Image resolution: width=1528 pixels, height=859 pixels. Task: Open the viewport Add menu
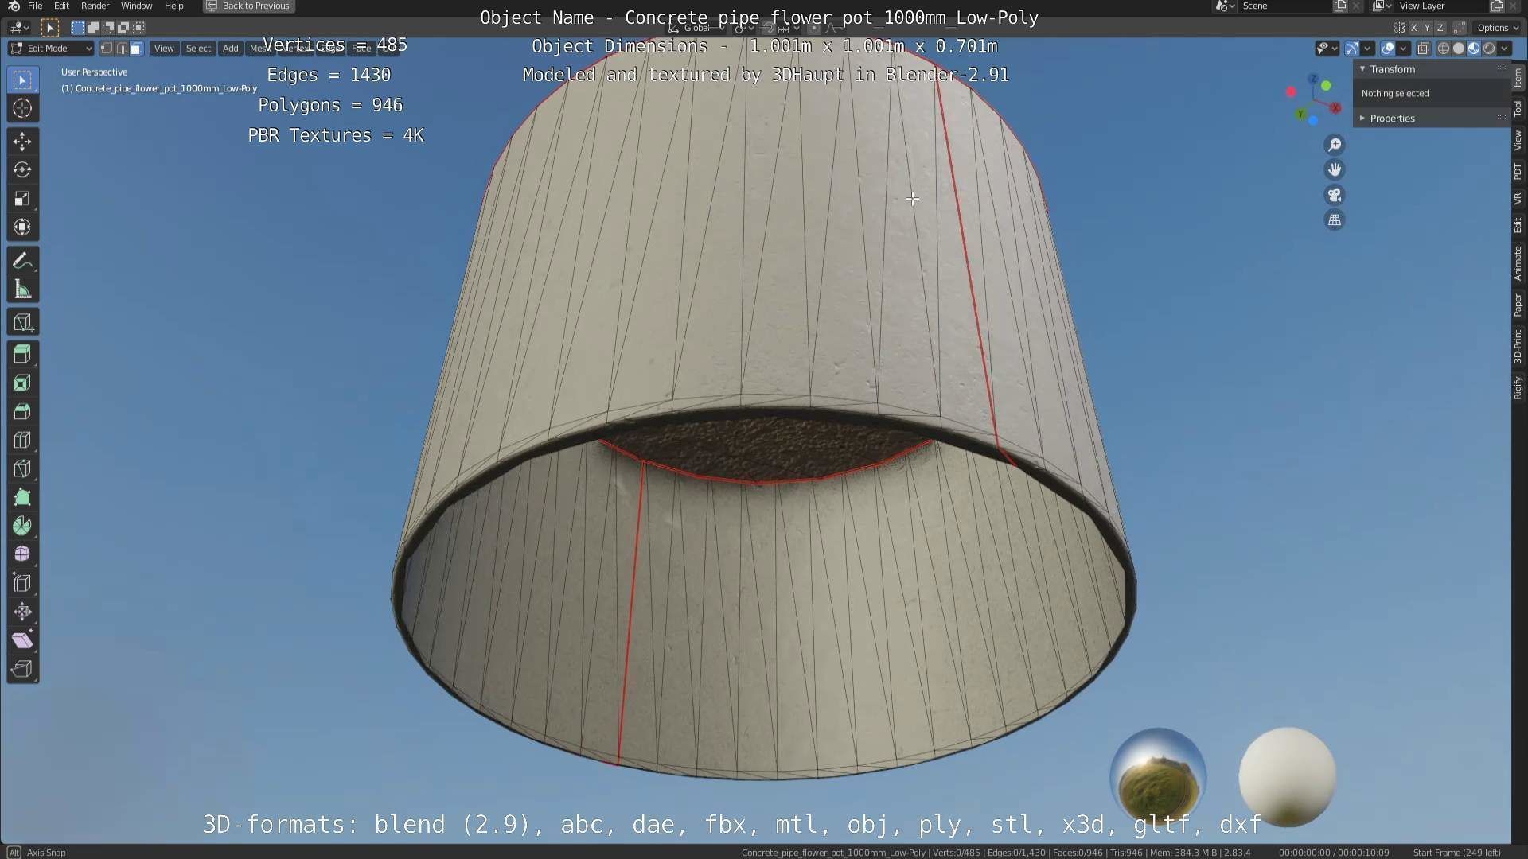(x=230, y=49)
